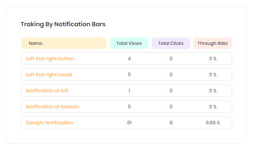Select the views count for 'Left text right button'
This screenshot has height=149, width=253.
tap(129, 59)
